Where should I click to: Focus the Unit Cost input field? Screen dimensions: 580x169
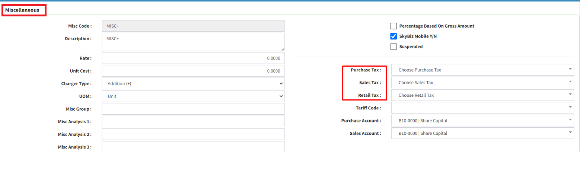[193, 71]
